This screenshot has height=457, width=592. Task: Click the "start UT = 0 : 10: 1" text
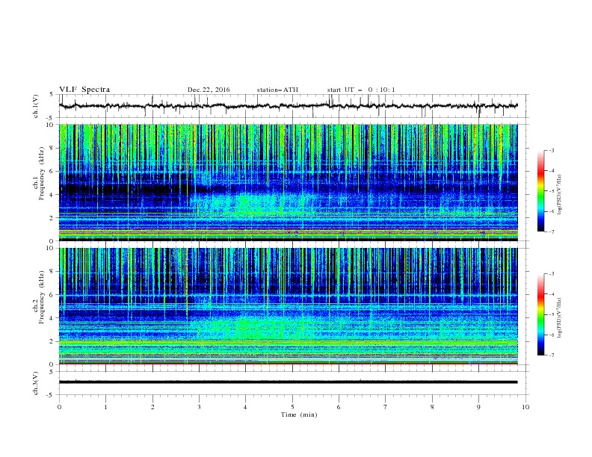pos(361,90)
